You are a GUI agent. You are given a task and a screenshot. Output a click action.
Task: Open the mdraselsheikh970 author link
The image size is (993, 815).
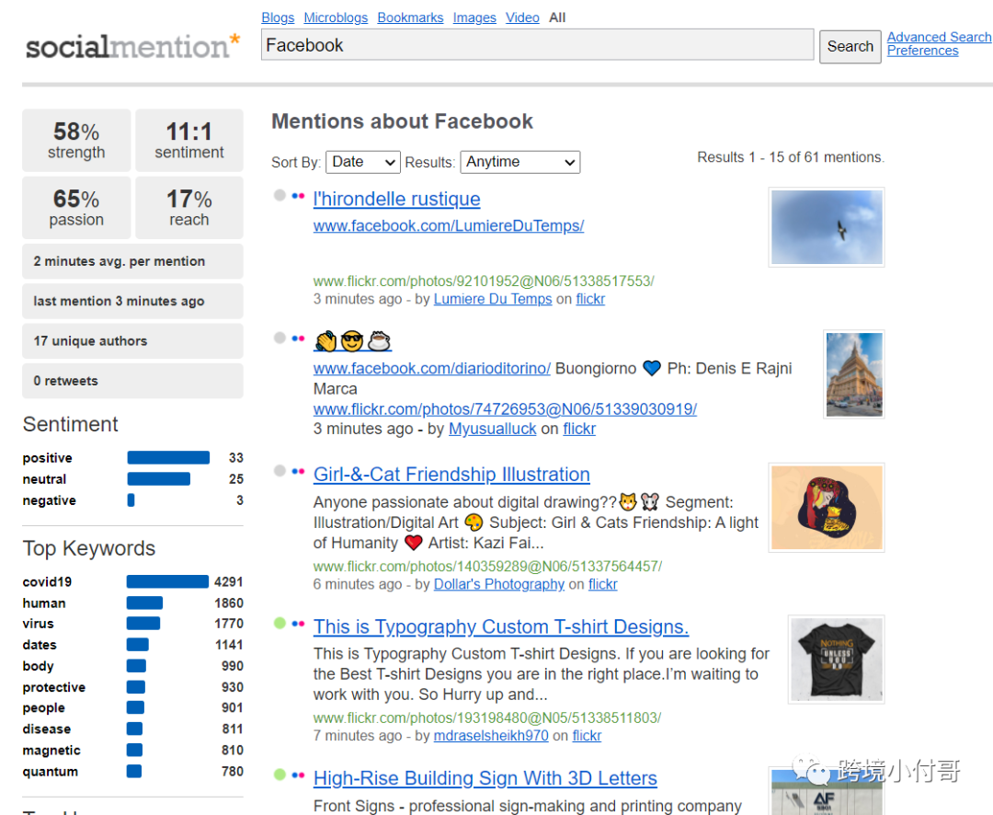491,736
